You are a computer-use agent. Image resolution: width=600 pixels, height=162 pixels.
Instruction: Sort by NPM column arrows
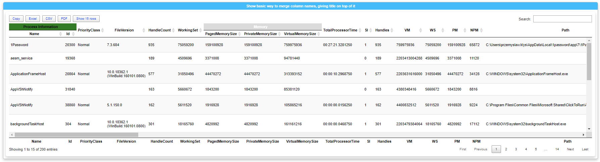pos(482,30)
